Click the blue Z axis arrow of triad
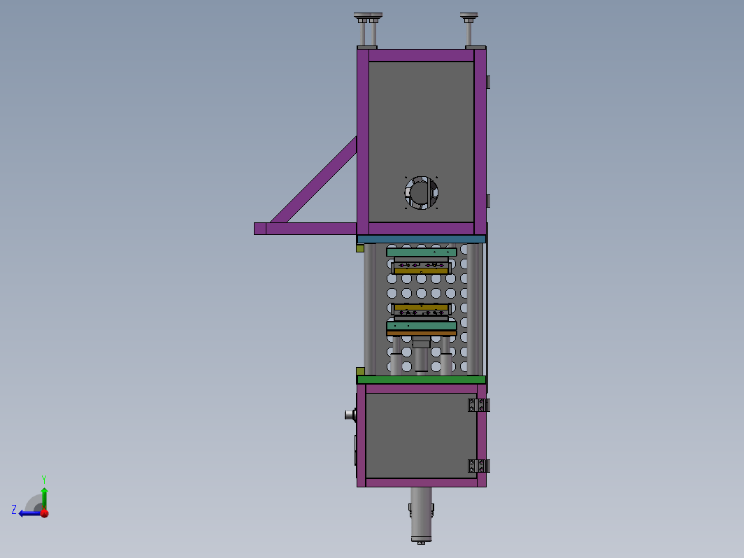The image size is (744, 558). pyautogui.click(x=29, y=513)
